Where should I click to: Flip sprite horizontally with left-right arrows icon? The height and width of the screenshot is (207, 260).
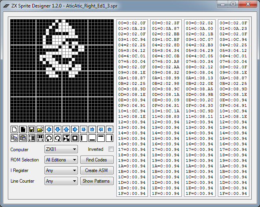coord(40,138)
